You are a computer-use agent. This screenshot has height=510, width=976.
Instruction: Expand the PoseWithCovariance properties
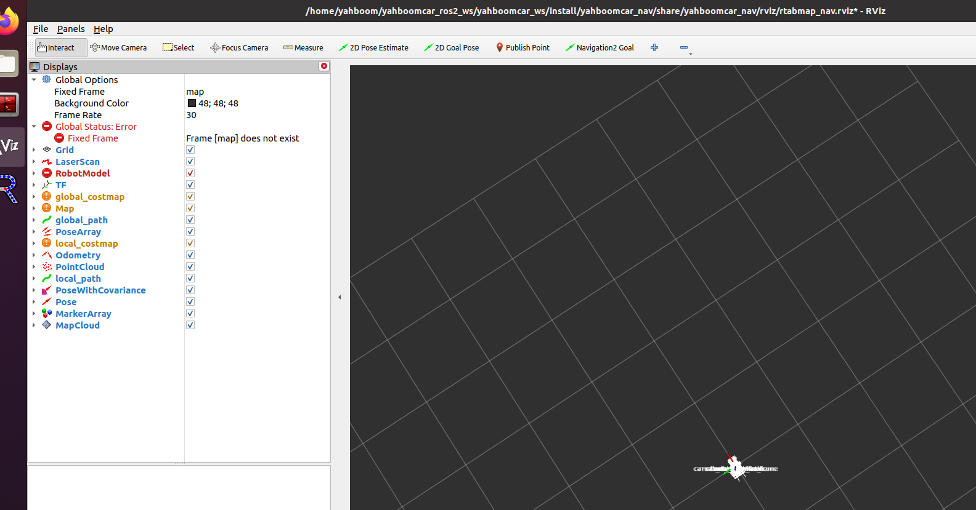34,290
